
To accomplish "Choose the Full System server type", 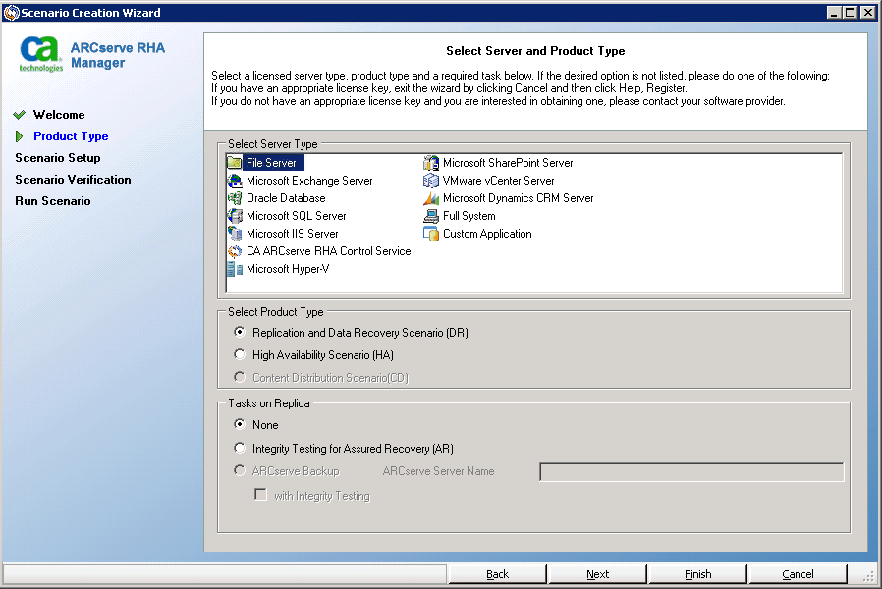I will [x=469, y=216].
